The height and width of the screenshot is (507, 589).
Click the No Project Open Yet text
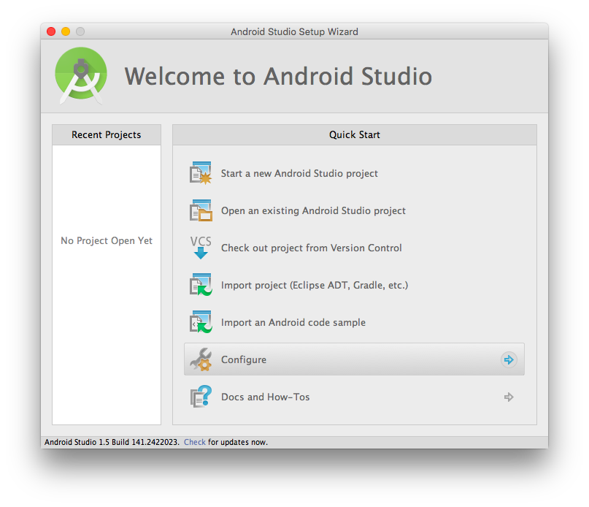tap(107, 240)
